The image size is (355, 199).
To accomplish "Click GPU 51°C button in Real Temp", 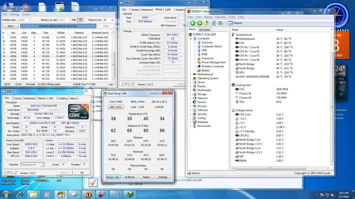I will tap(116, 107).
